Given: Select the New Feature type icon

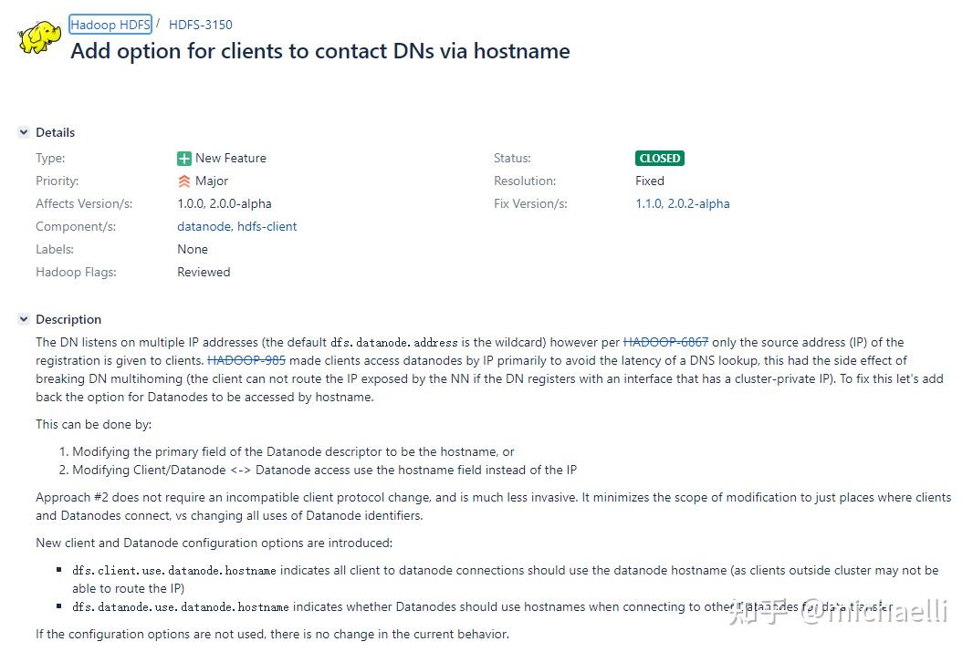Looking at the screenshot, I should pyautogui.click(x=184, y=158).
